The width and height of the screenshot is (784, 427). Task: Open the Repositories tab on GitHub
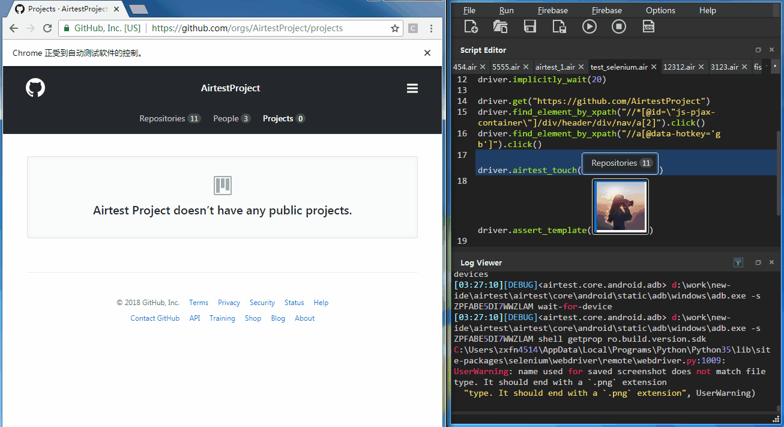[170, 118]
